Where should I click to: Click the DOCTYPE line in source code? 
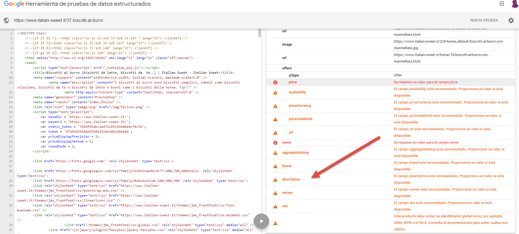[x=32, y=33]
